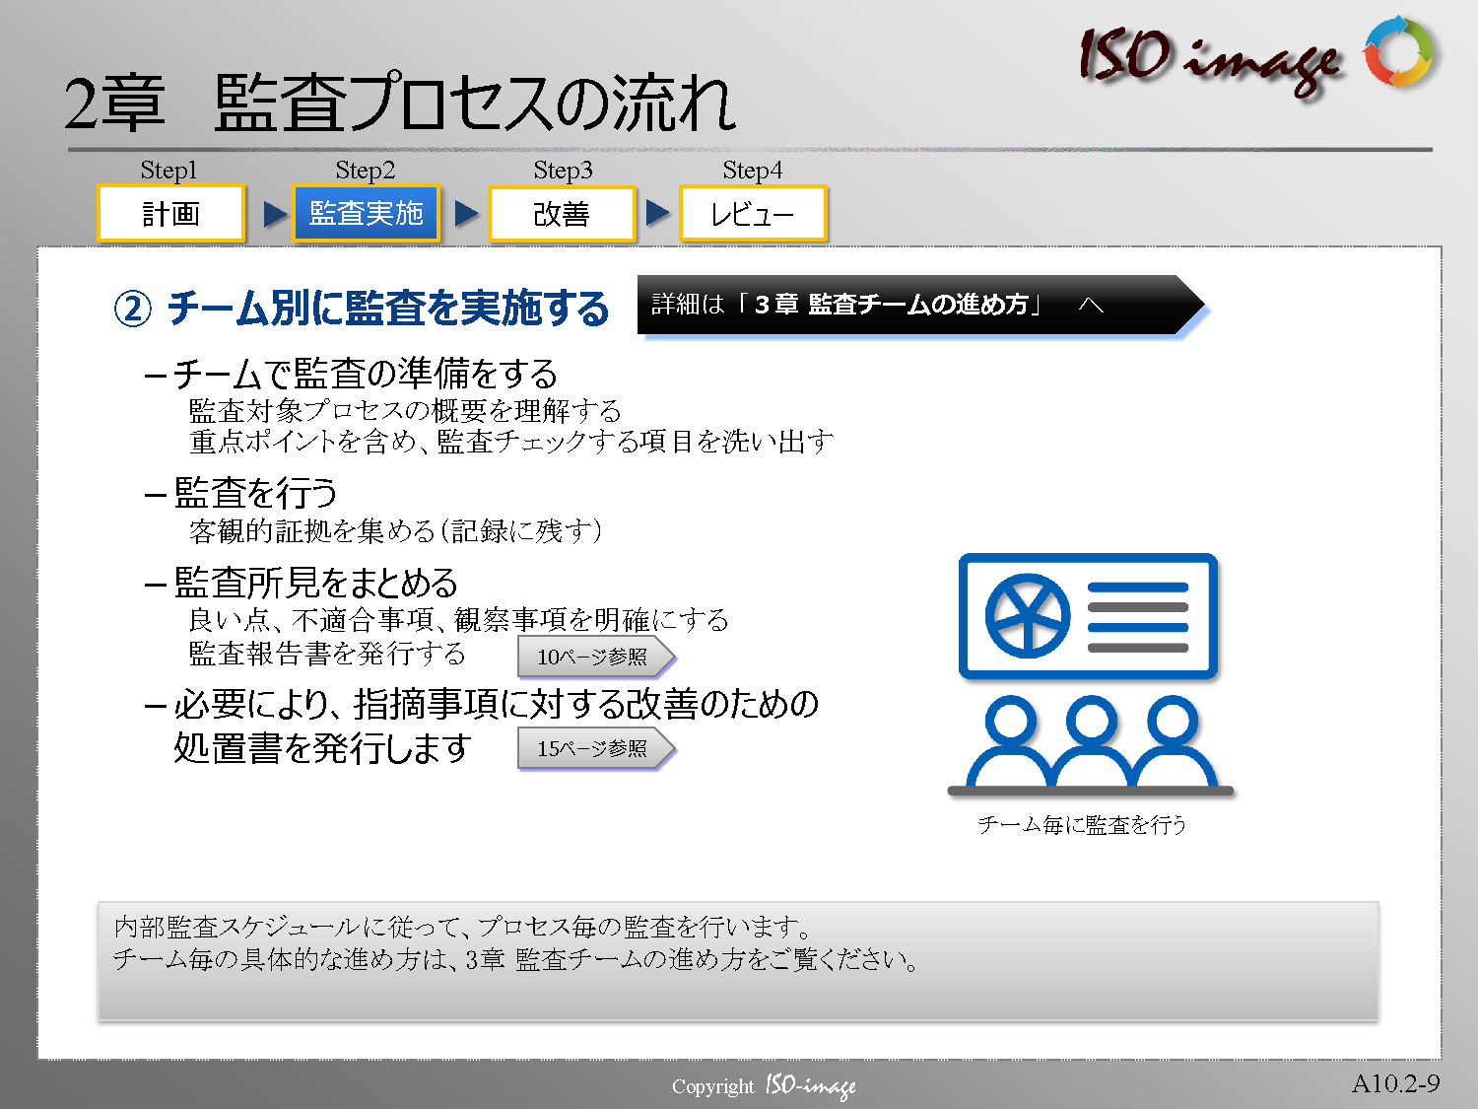The width and height of the screenshot is (1478, 1109).
Task: Click the 監査を行う bullet heading
Action: pos(255,493)
